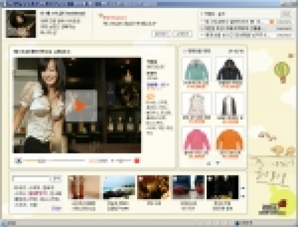This screenshot has width=298, height=227.
Task: Click the video progress bar under the player
Action: coord(55,160)
